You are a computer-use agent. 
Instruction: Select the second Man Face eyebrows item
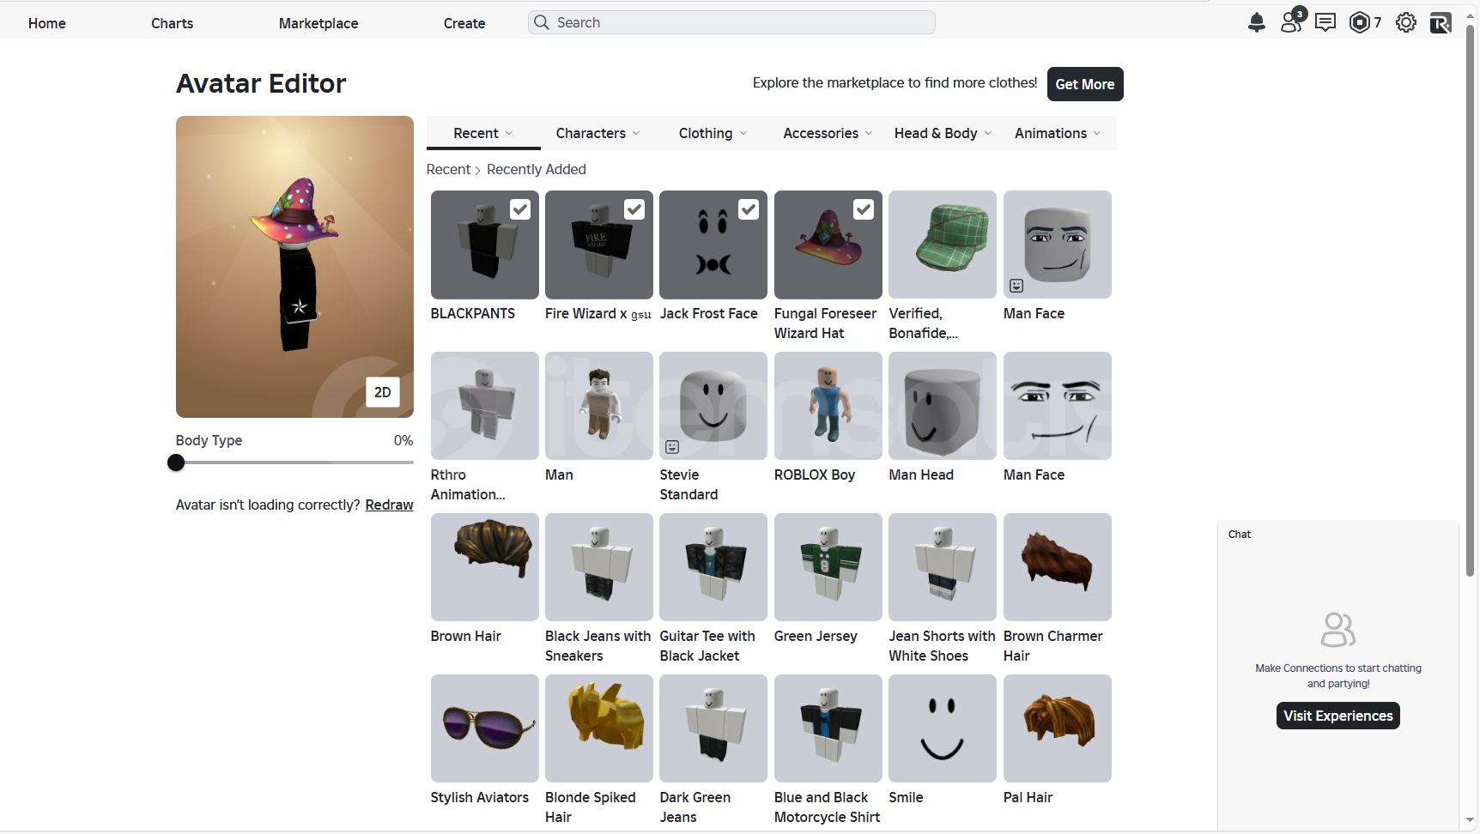point(1058,406)
